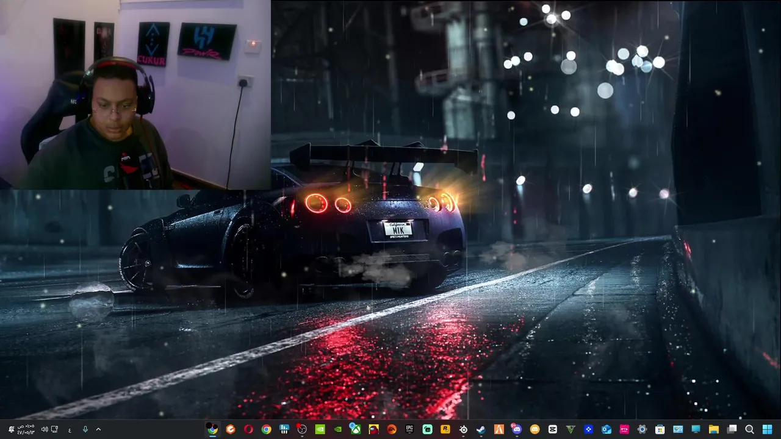Screen dimensions: 781x439
Task: Launch Among Us from the taskbar
Action: click(373, 429)
